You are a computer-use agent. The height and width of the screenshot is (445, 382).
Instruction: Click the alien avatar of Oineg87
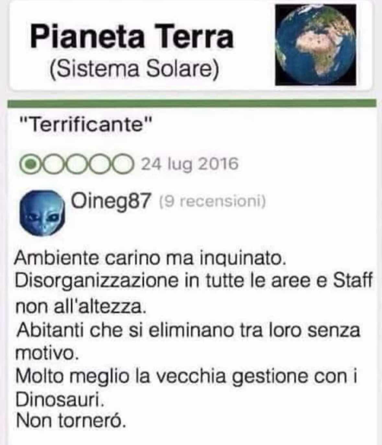(x=42, y=213)
